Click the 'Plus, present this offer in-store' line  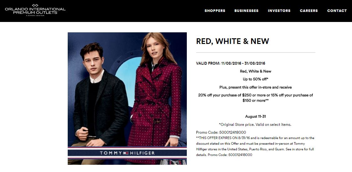coord(255,87)
